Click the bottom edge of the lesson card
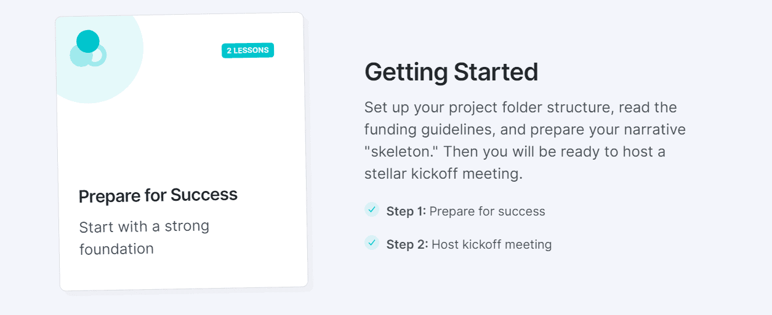The image size is (772, 315). (183, 287)
